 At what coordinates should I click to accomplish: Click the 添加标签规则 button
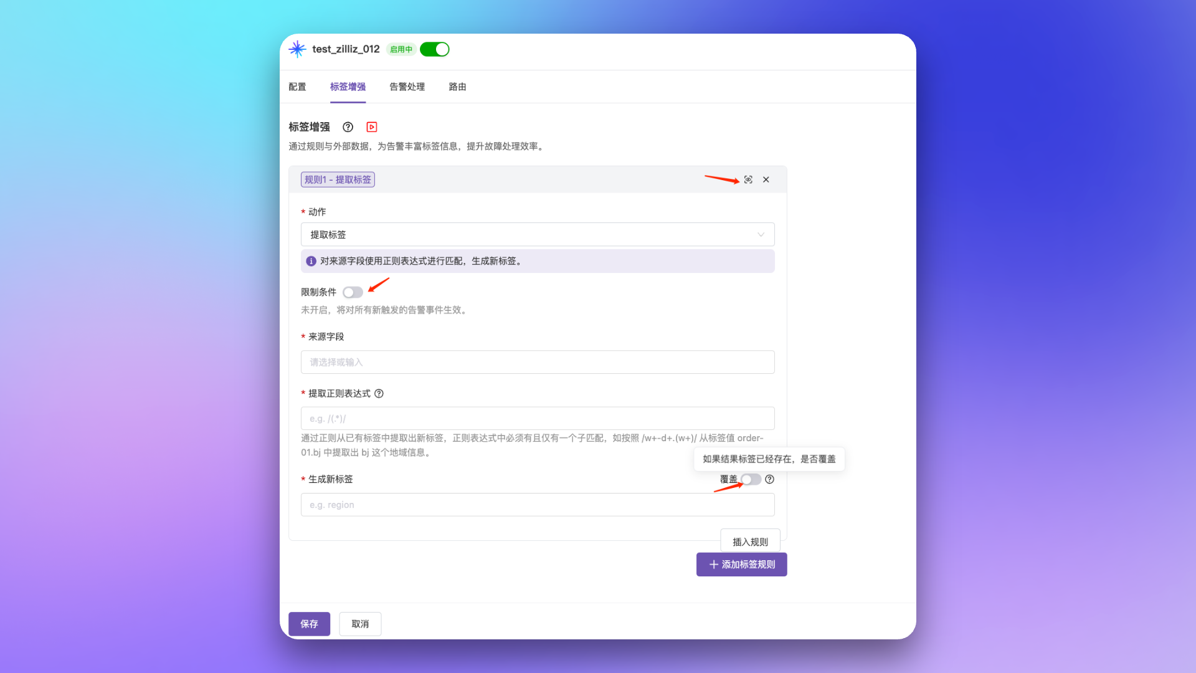coord(741,565)
